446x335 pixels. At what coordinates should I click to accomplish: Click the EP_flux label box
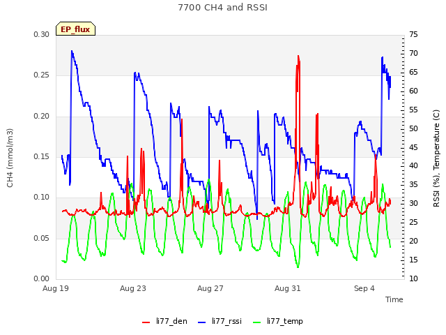75,29
